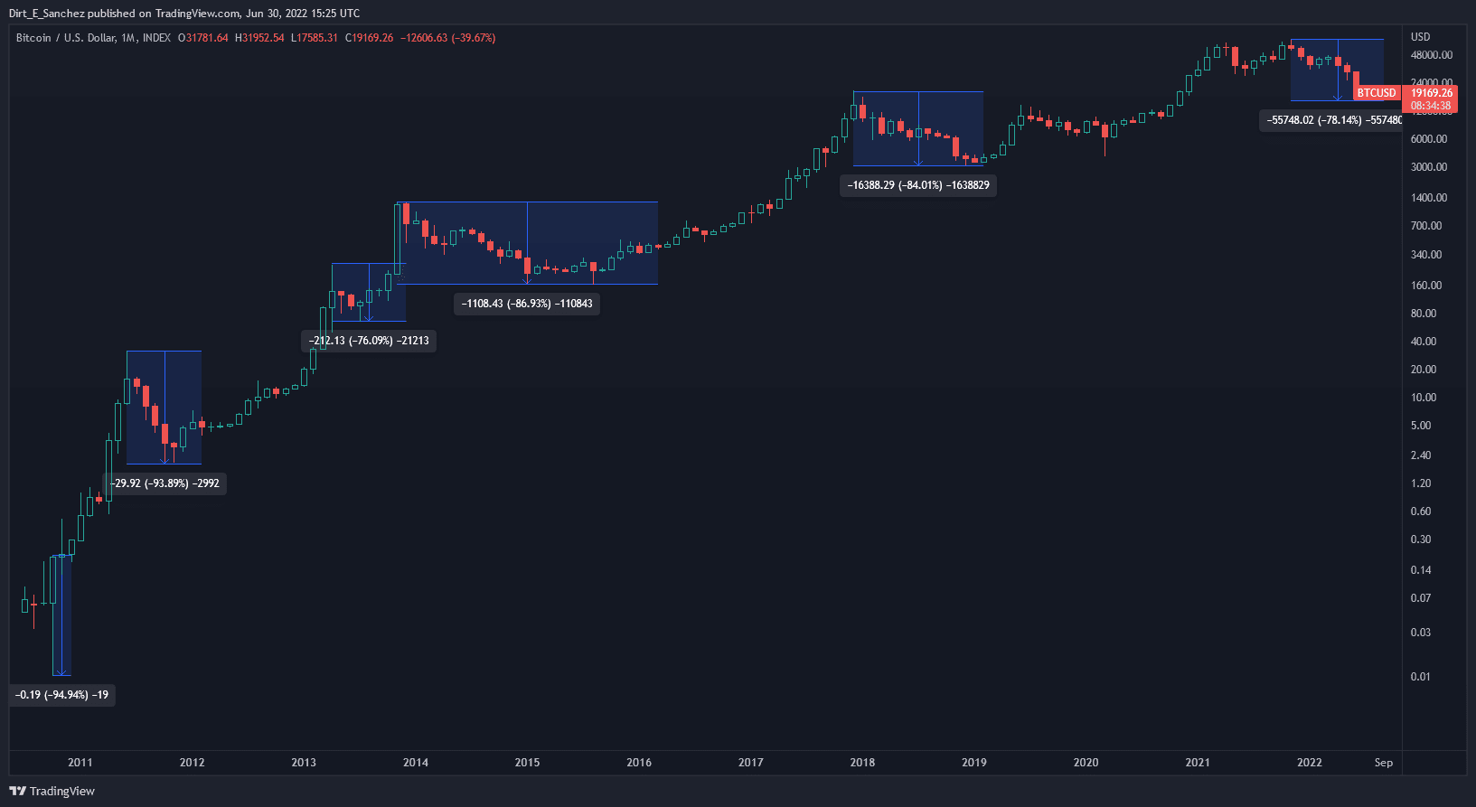Click the -1108.43 (-86.93%) measurement label
The height and width of the screenshot is (807, 1476).
point(527,304)
